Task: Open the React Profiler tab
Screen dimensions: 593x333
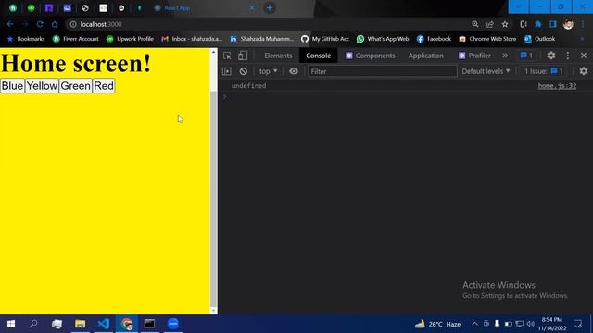Action: point(474,55)
